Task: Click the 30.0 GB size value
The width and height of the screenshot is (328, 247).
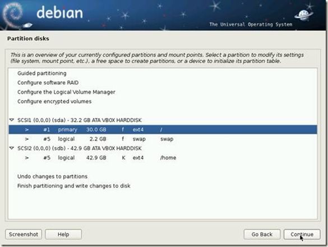Action: [x=96, y=130]
